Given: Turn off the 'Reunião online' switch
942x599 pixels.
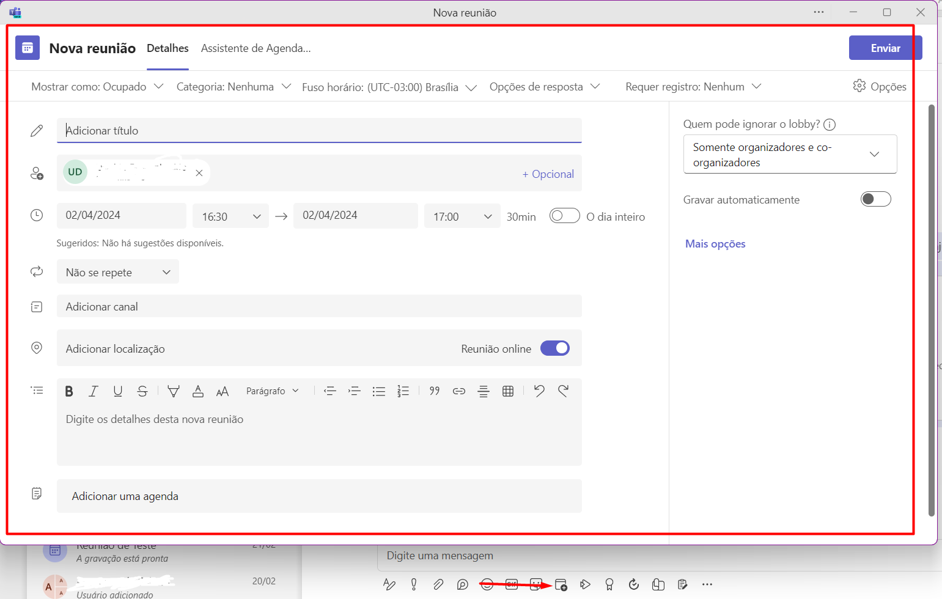Looking at the screenshot, I should [555, 348].
